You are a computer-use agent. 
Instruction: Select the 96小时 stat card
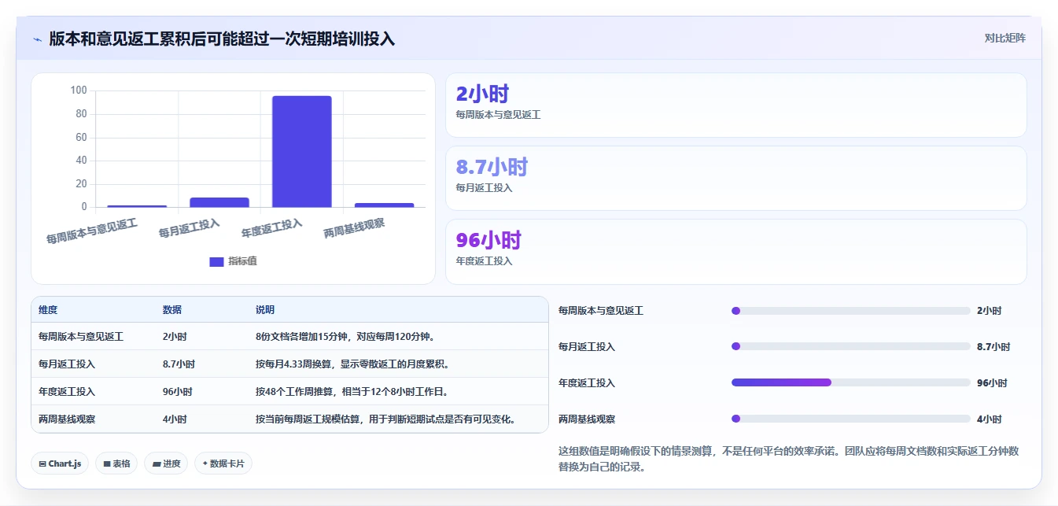(735, 252)
